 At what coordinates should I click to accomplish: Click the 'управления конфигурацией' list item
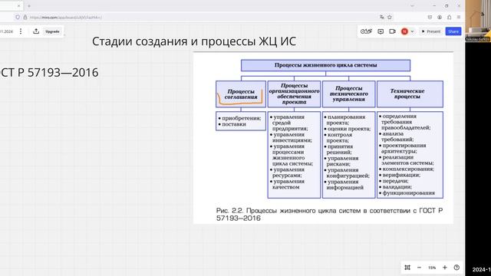(x=347, y=173)
